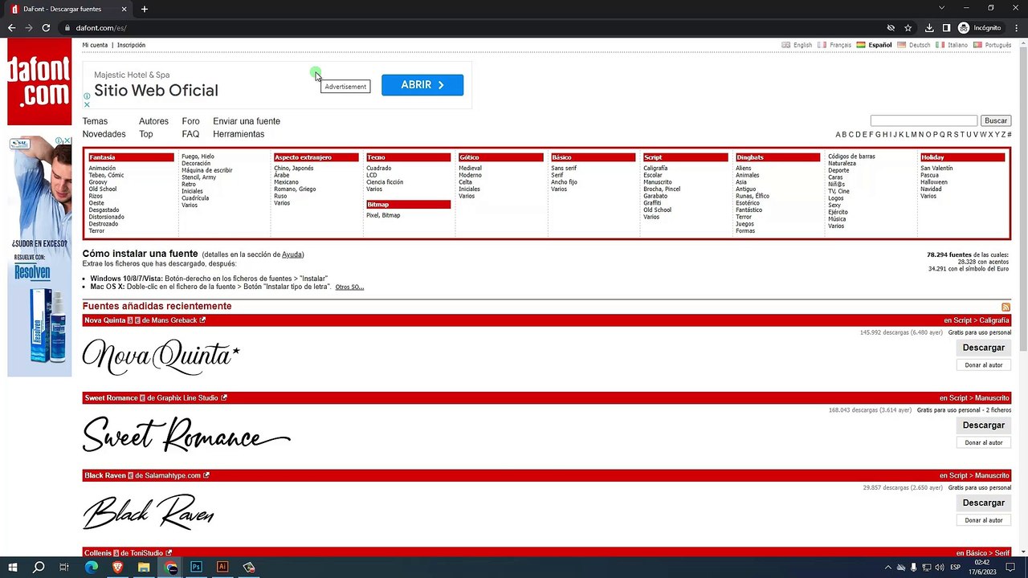Open the browser downloads icon
Viewport: 1028px width, 578px height.
click(929, 28)
